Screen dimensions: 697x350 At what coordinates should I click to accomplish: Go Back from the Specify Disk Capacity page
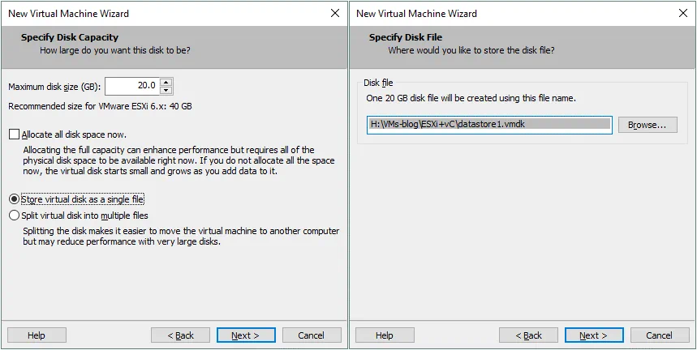coord(180,335)
